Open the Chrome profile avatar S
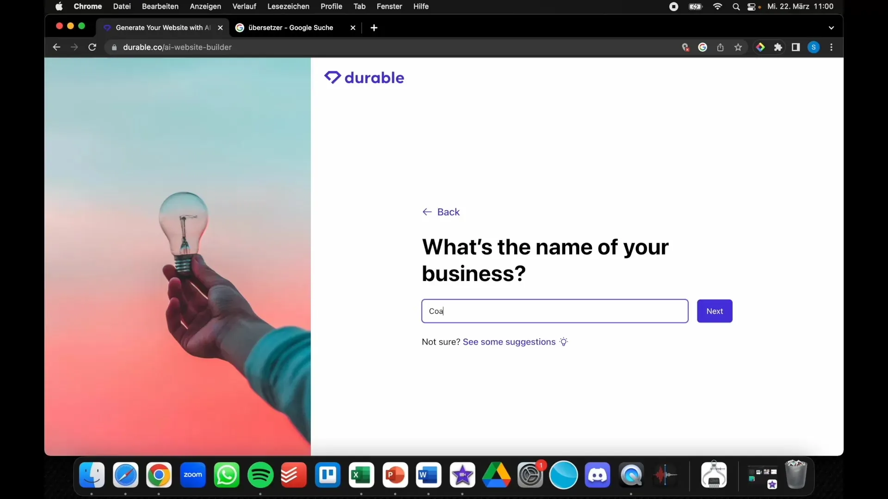 (x=814, y=47)
